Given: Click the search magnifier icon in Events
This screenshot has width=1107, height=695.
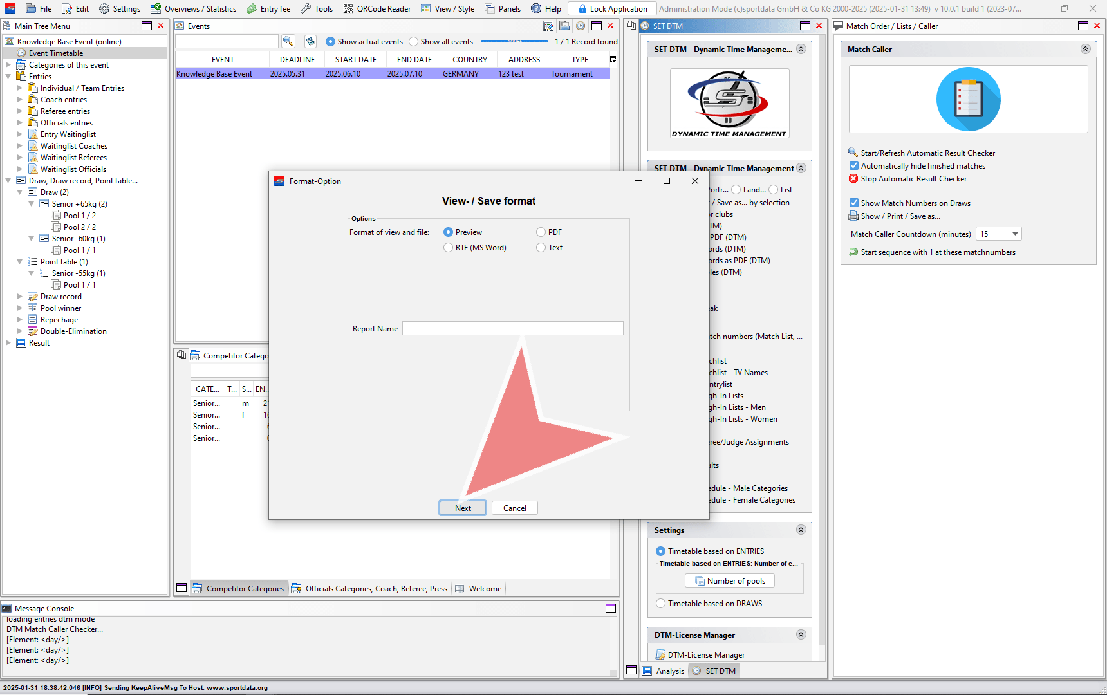Looking at the screenshot, I should pos(288,41).
